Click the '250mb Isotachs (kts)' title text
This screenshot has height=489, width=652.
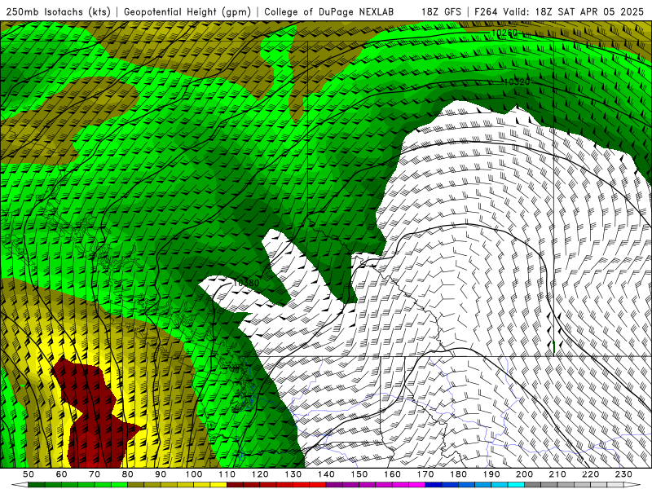(x=59, y=12)
